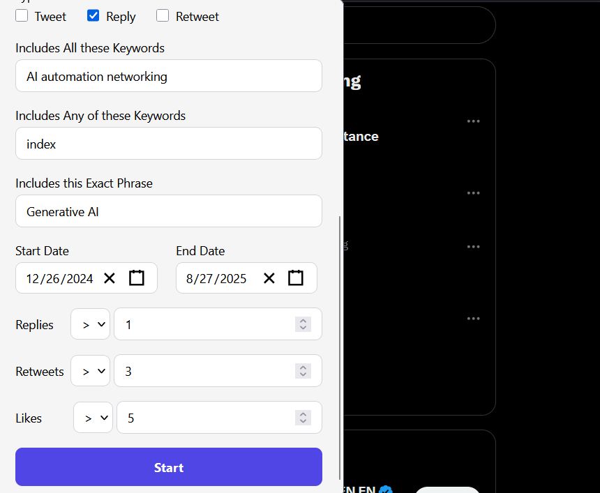Click the blue verified badge next to EN EN
Image resolution: width=600 pixels, height=493 pixels.
click(x=384, y=491)
